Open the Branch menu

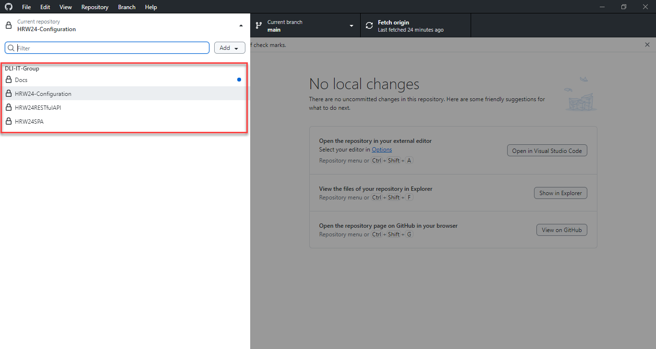(x=126, y=7)
